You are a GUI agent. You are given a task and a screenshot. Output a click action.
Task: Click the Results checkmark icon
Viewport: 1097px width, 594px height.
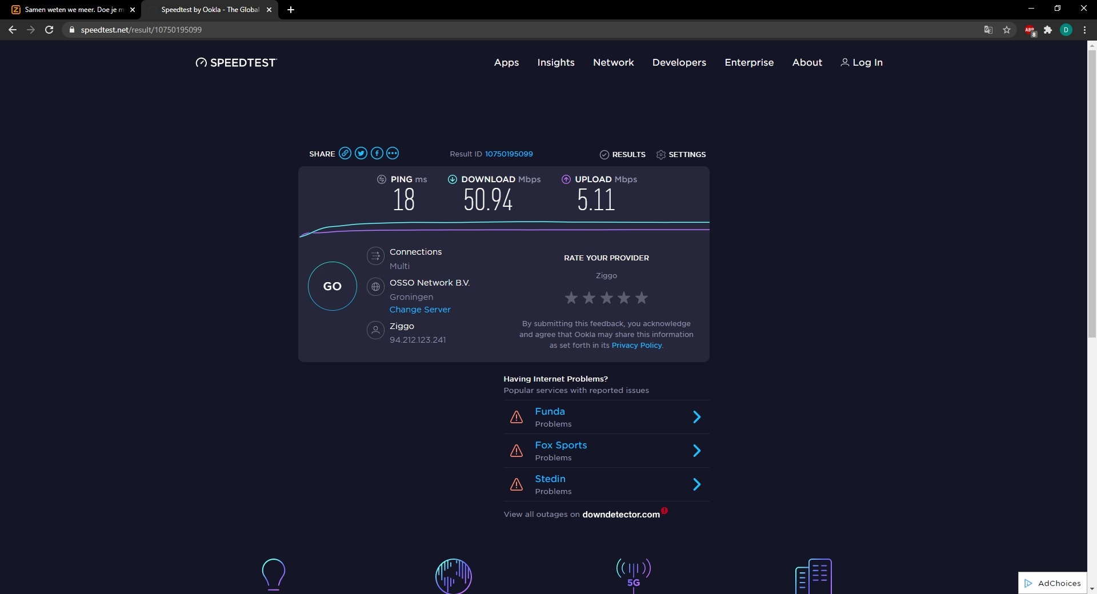(x=604, y=155)
